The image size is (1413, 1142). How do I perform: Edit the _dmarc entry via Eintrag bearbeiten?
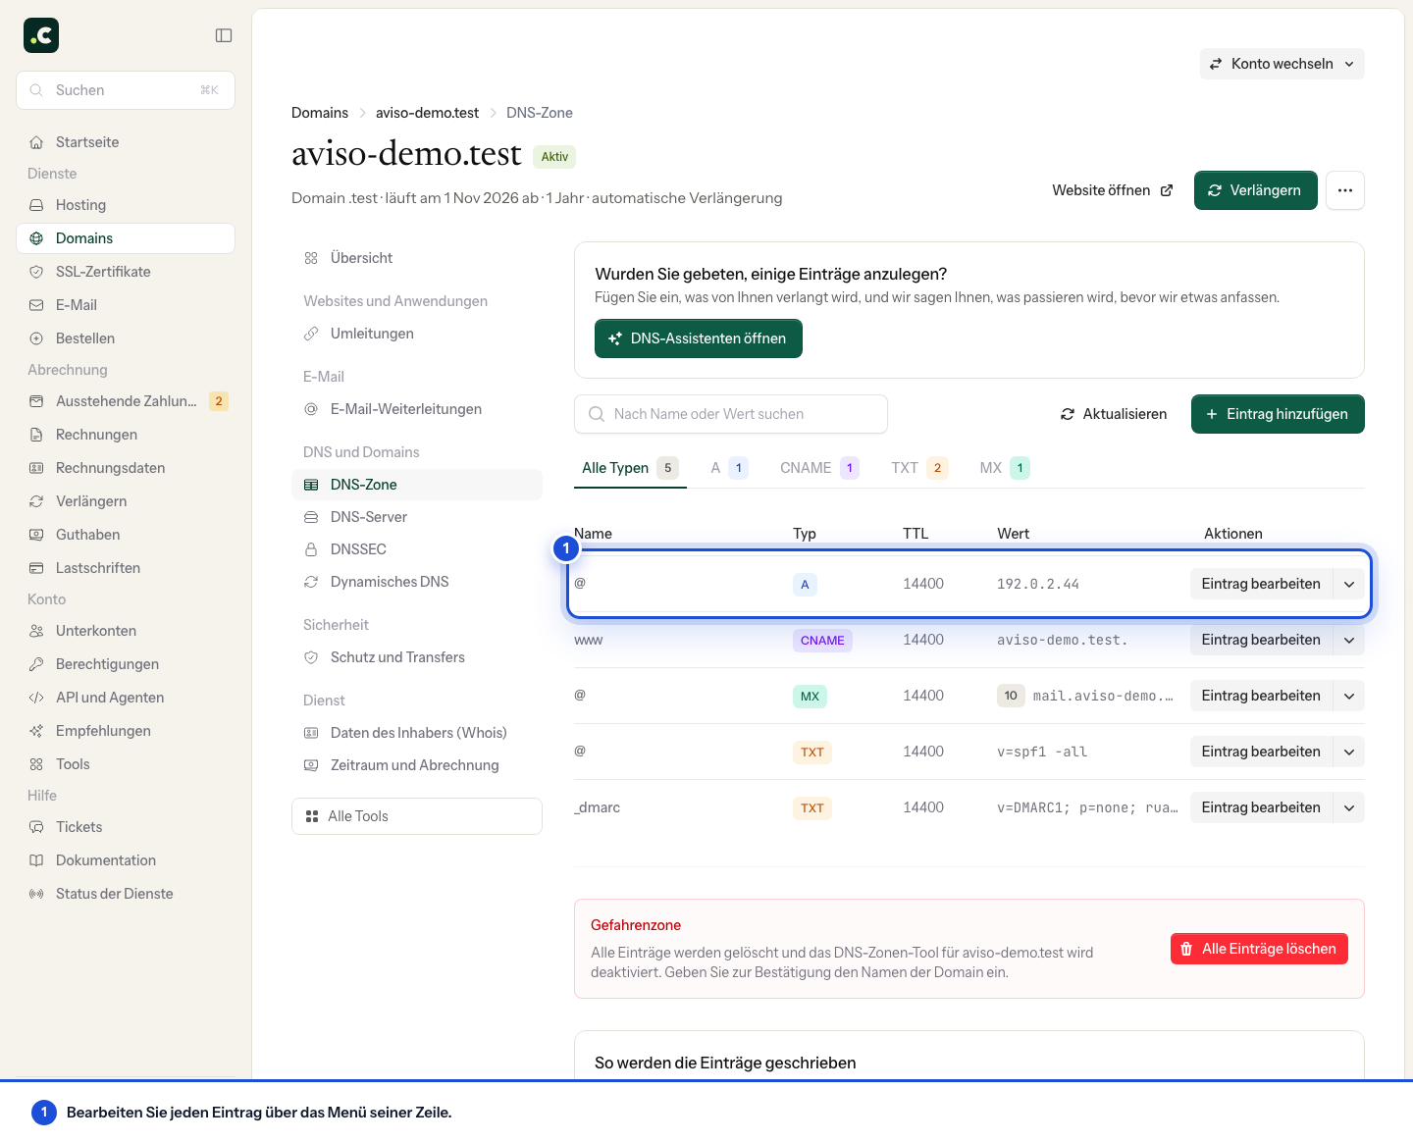point(1261,807)
